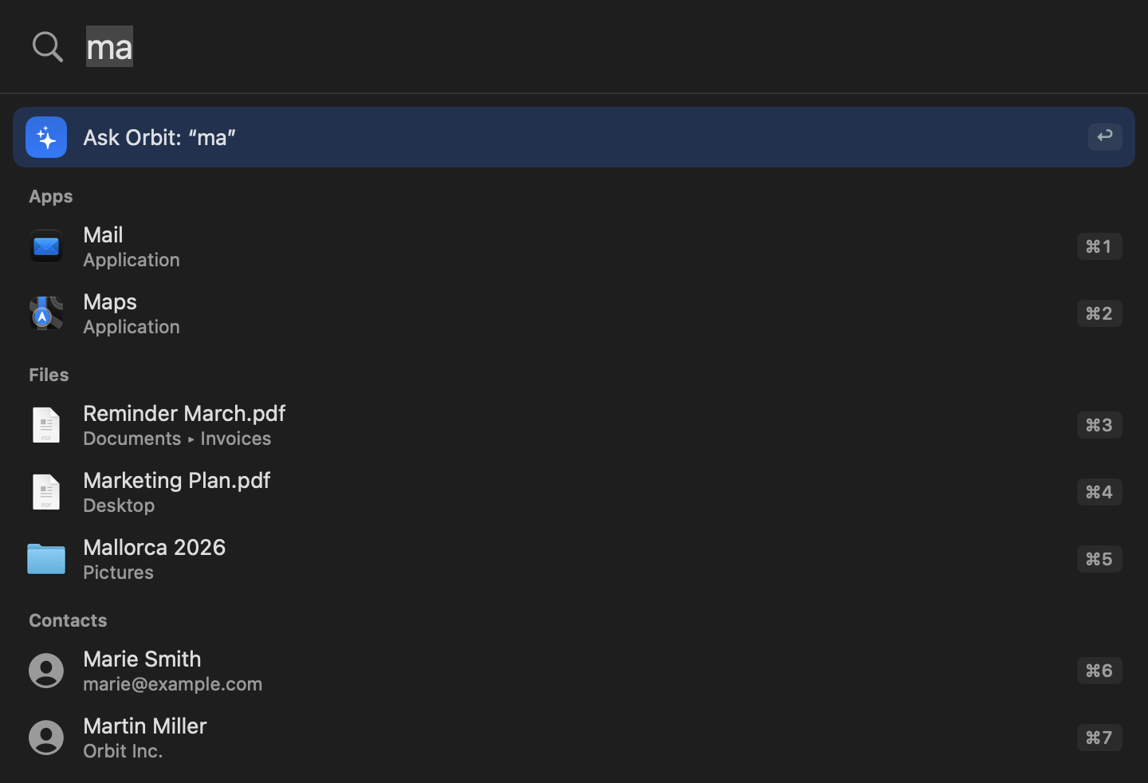The width and height of the screenshot is (1148, 783).
Task: Click the ⌘6 shortcut badge for Marie Smith
Action: tap(1099, 671)
